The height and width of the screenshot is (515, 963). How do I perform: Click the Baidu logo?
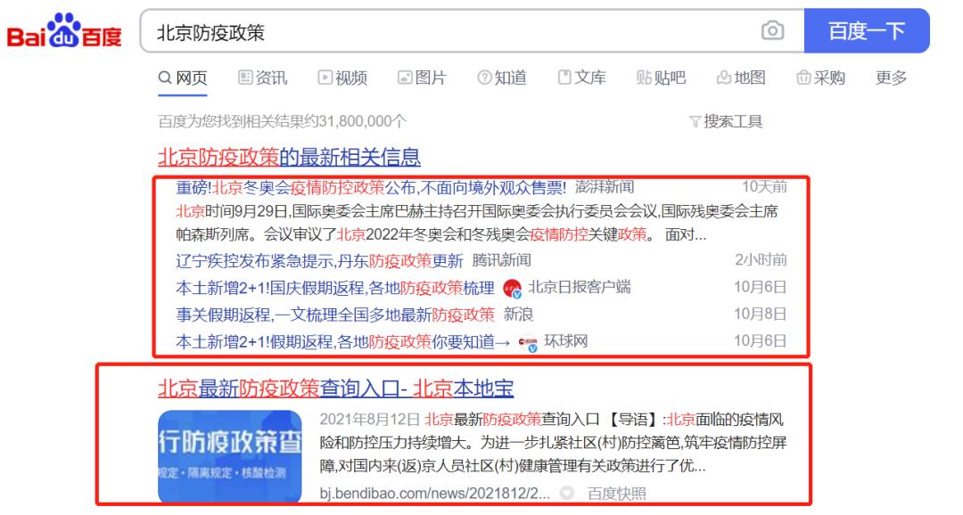[64, 30]
